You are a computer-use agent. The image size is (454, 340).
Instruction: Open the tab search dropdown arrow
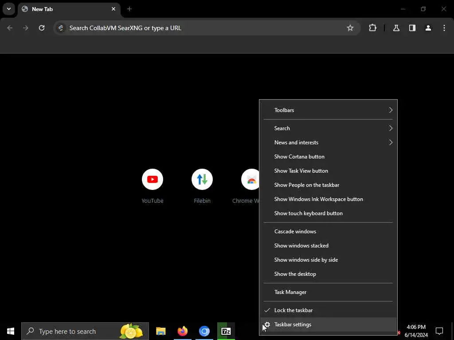tap(9, 9)
